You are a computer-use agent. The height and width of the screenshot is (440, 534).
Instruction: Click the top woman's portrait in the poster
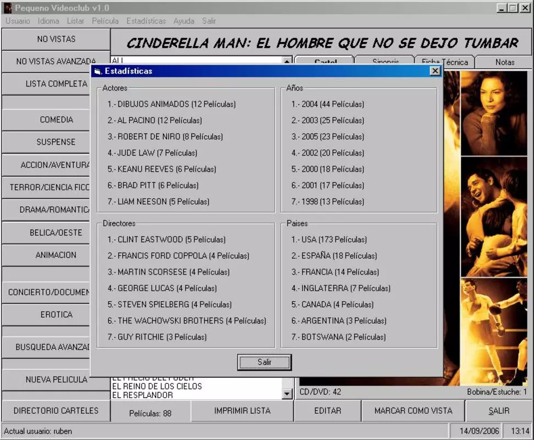[494, 113]
